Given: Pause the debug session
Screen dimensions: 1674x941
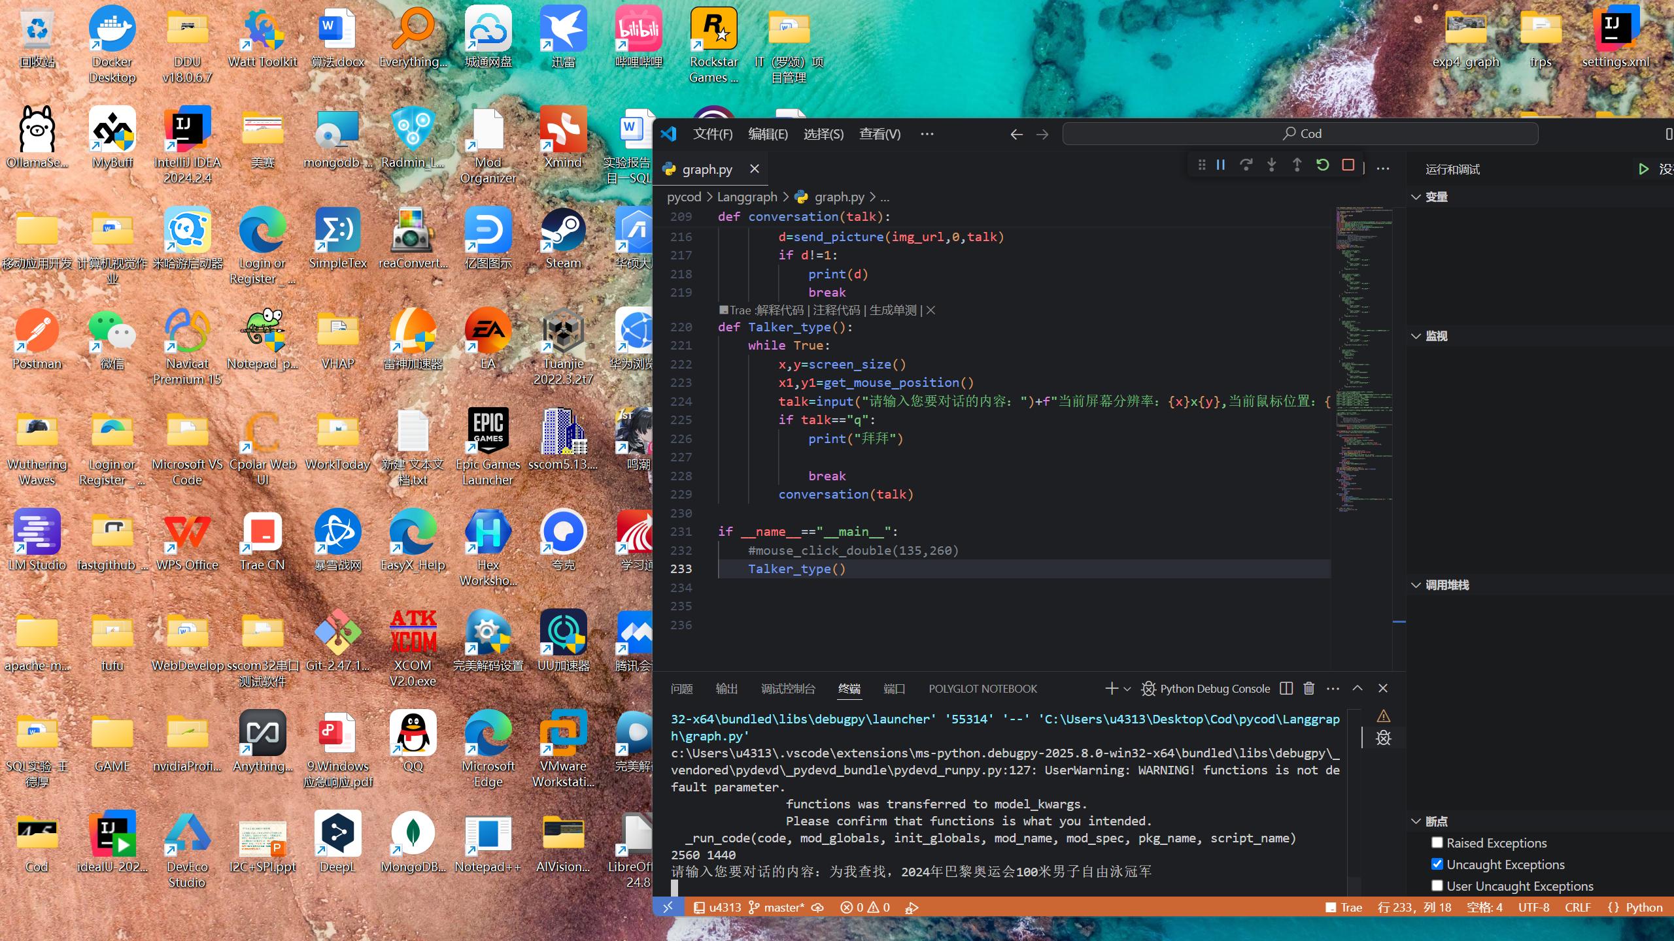Looking at the screenshot, I should coord(1220,165).
